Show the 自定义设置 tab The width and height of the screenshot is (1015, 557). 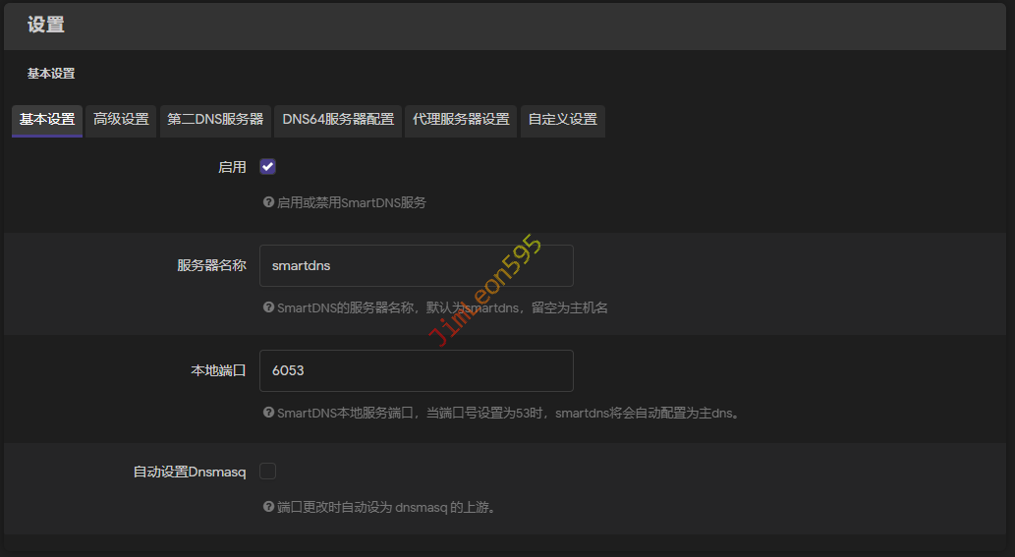click(x=562, y=120)
